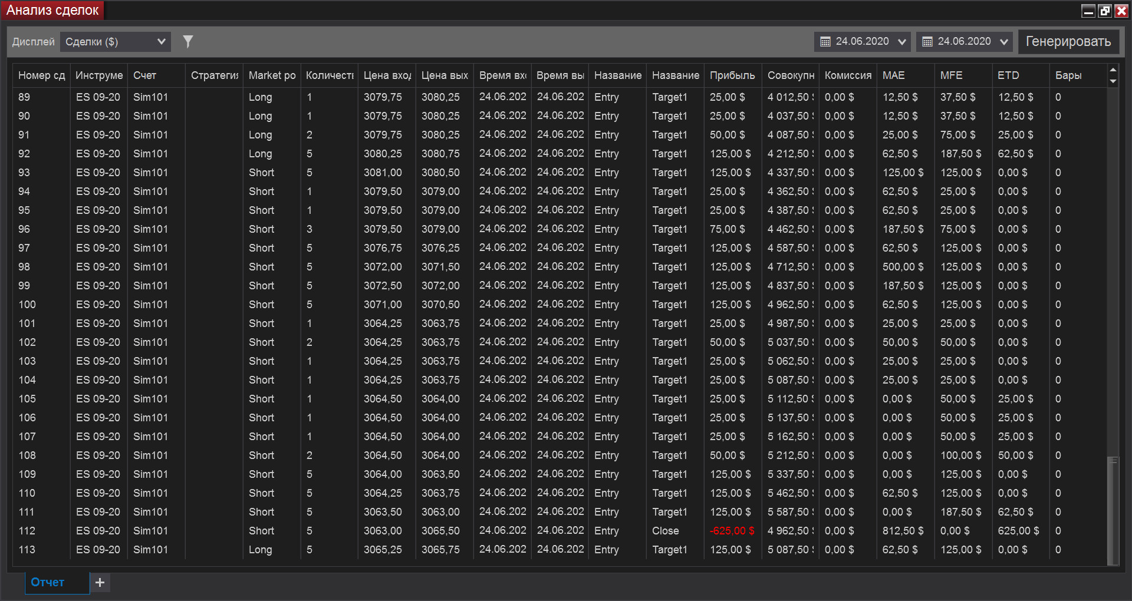Sort by MFE column header
This screenshot has width=1132, height=601.
[963, 75]
